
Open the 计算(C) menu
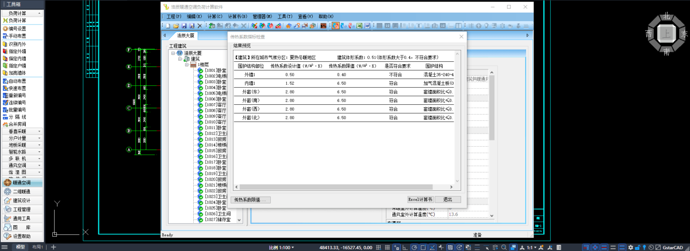coord(215,17)
